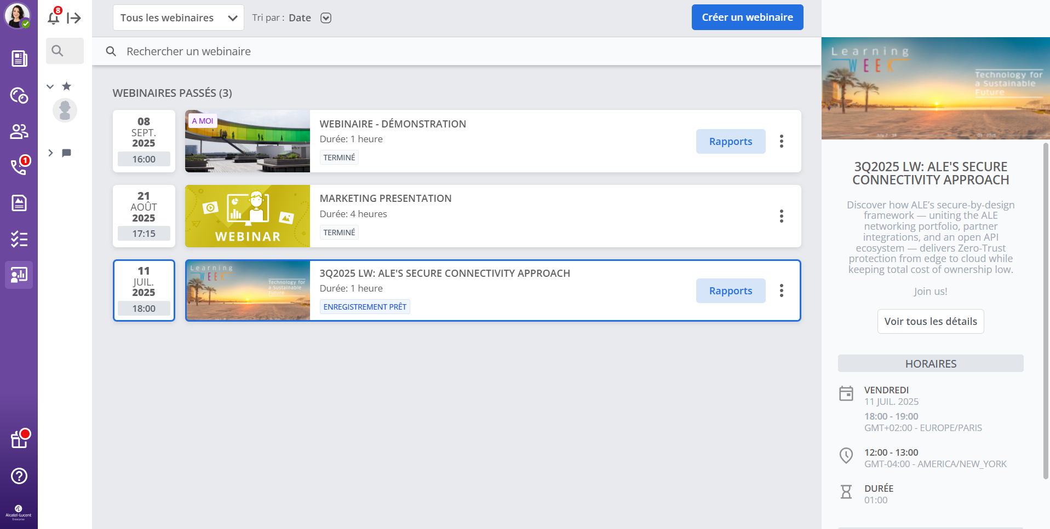Image resolution: width=1050 pixels, height=529 pixels.
Task: Click the details panel vertical scrollbar
Action: [1046, 312]
